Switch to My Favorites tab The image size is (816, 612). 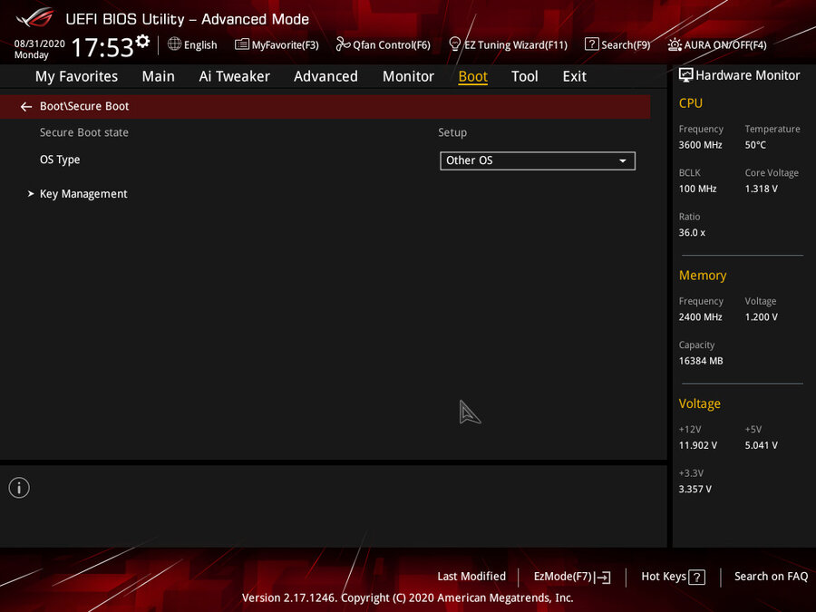pyautogui.click(x=76, y=76)
